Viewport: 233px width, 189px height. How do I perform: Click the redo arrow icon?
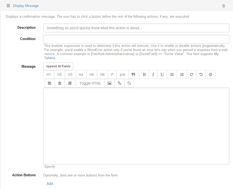(x=191, y=75)
